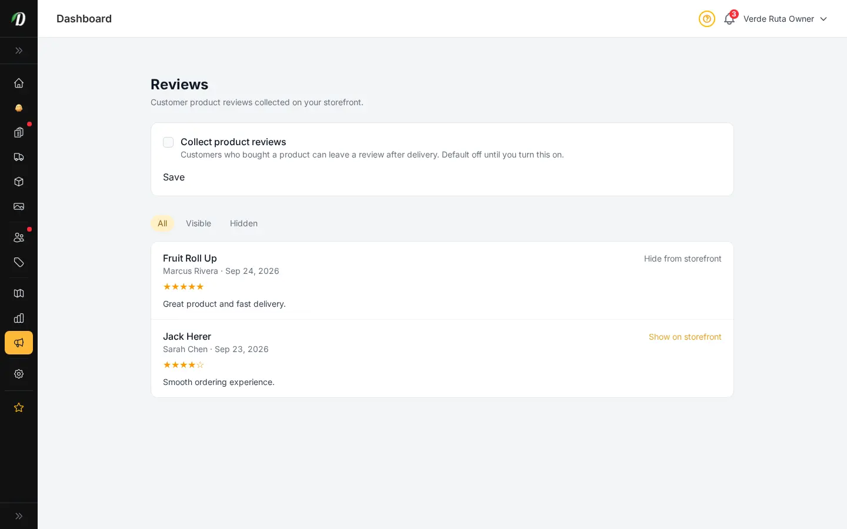Expand sidebar using bottom double-chevron
Image resolution: width=847 pixels, height=529 pixels.
coord(19,516)
